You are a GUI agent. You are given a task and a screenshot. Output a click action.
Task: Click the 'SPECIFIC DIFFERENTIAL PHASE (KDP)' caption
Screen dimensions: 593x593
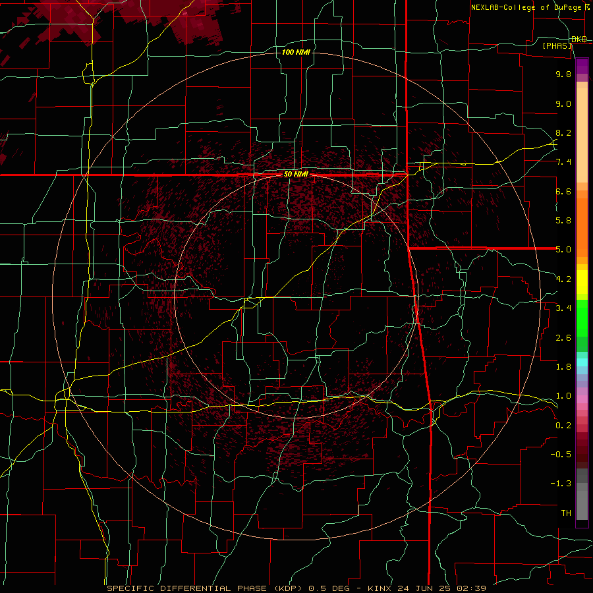[x=206, y=588]
